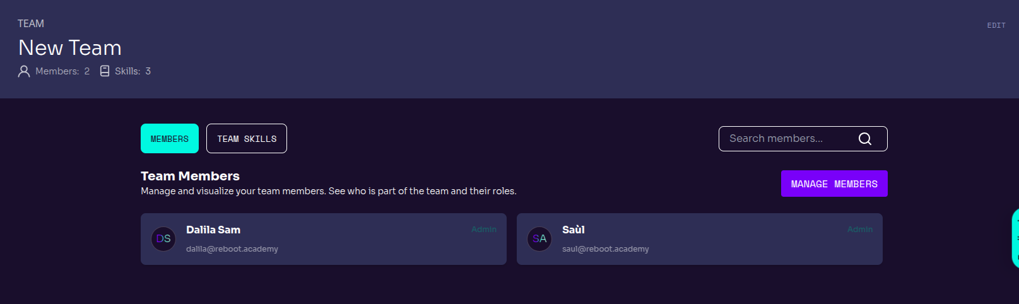The width and height of the screenshot is (1019, 304).
Task: Focus the Search members input field
Action: (789, 139)
